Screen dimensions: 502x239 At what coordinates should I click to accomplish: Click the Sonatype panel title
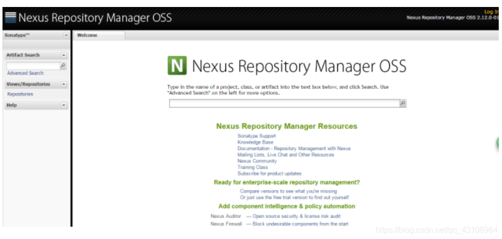17,35
